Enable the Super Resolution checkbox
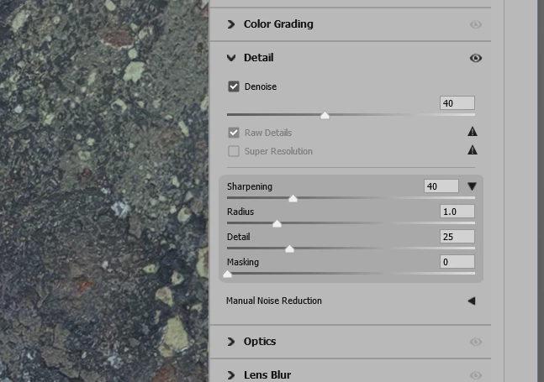The width and height of the screenshot is (544, 382). pyautogui.click(x=234, y=151)
